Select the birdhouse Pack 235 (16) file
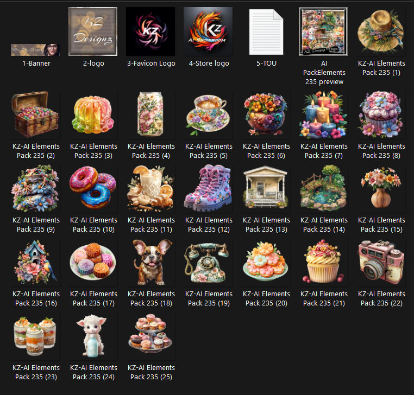This screenshot has width=414, height=395. pyautogui.click(x=35, y=262)
